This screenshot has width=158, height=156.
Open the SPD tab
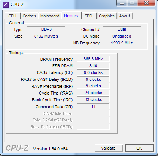[x=88, y=16]
